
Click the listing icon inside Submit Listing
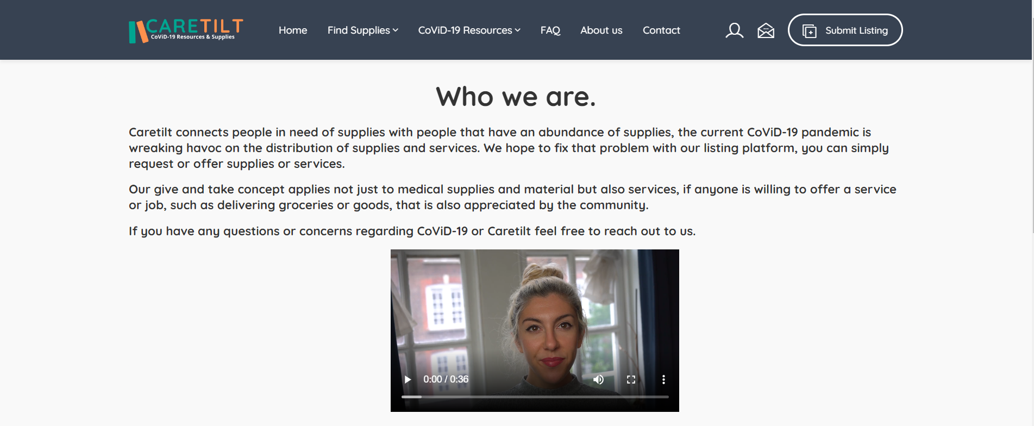click(810, 31)
